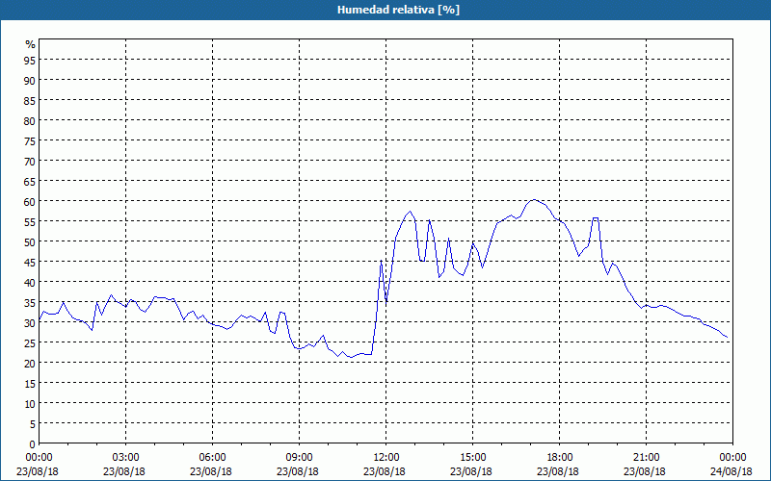
Task: Select the 55 y-axis label
Action: coord(30,221)
